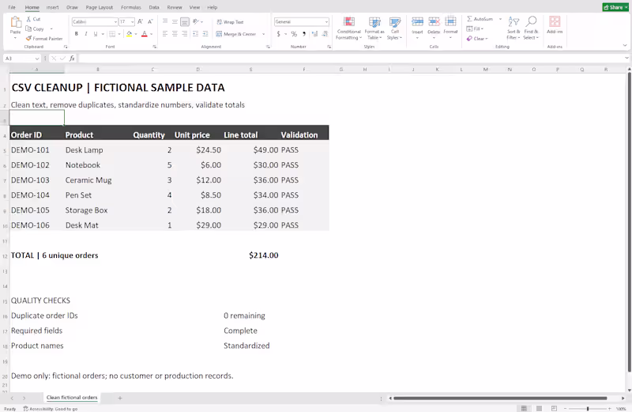Click the Cut scissors icon
Viewport: 632px width, 412px height.
[x=28, y=19]
